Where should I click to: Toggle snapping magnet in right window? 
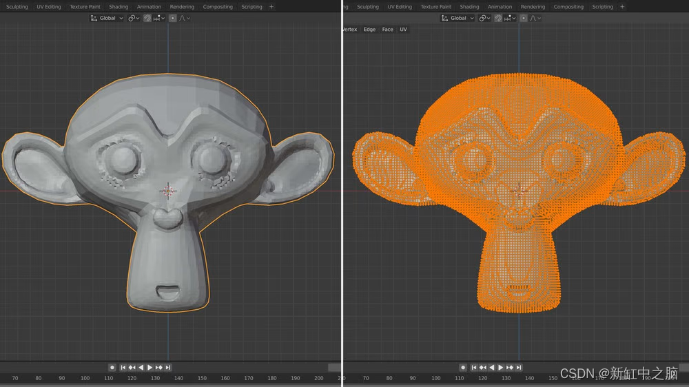coord(498,18)
